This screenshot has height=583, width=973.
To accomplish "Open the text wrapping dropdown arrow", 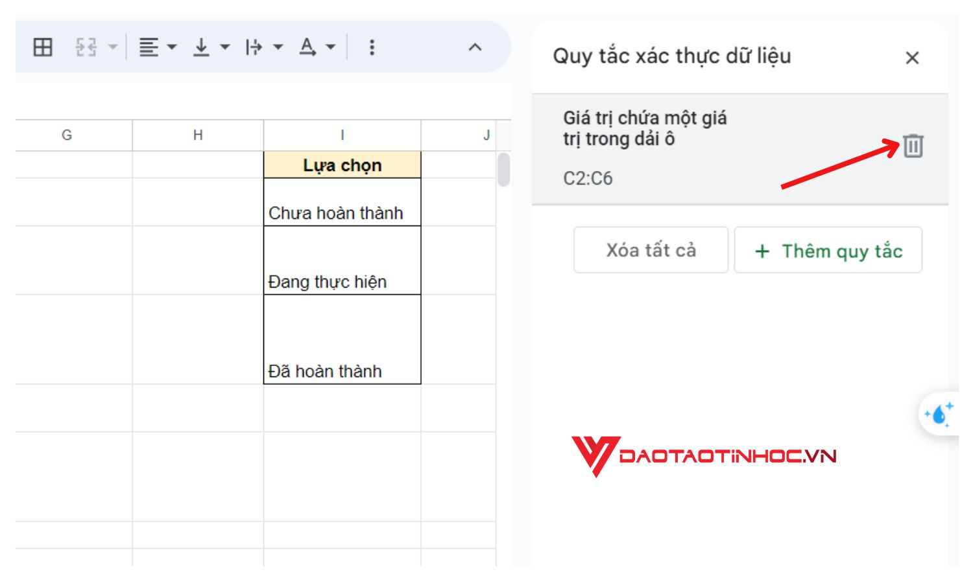I will click(x=278, y=47).
